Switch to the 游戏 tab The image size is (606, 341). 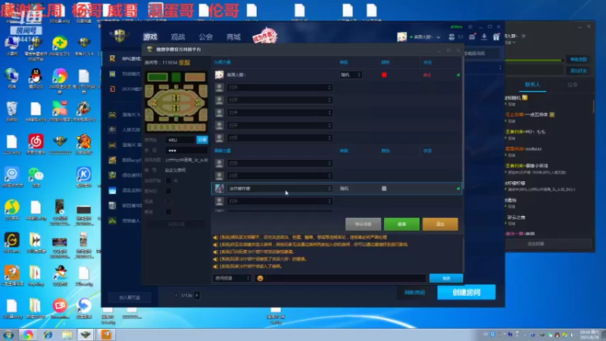[150, 36]
